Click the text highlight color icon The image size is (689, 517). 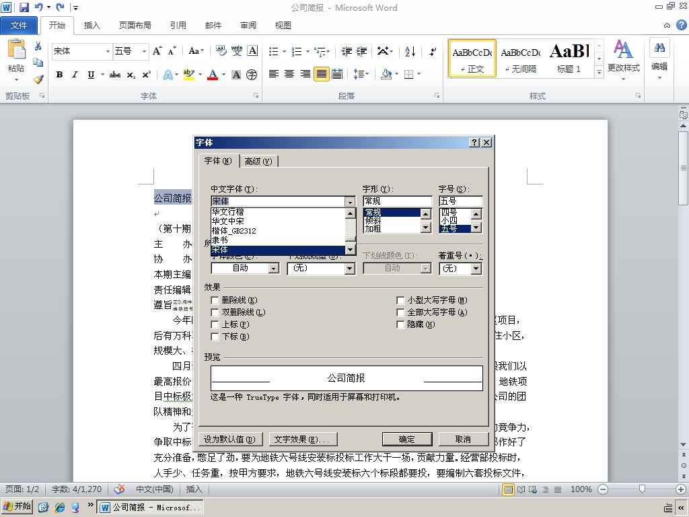[x=189, y=74]
